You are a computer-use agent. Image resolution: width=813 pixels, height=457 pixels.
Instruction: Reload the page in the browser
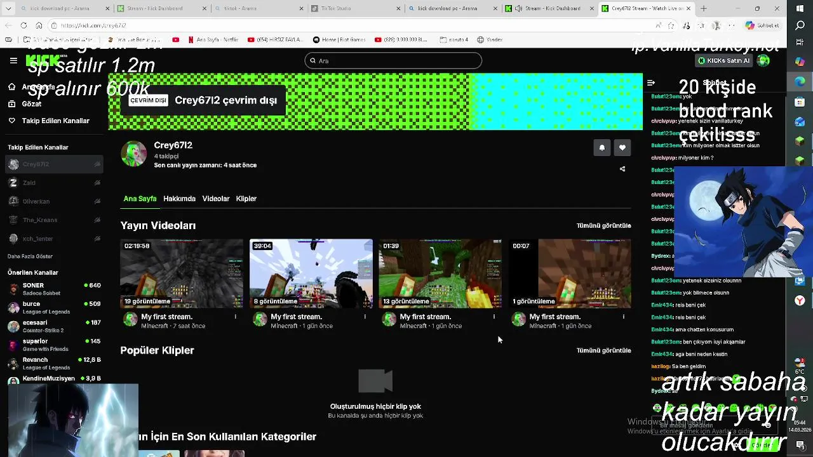tap(24, 25)
